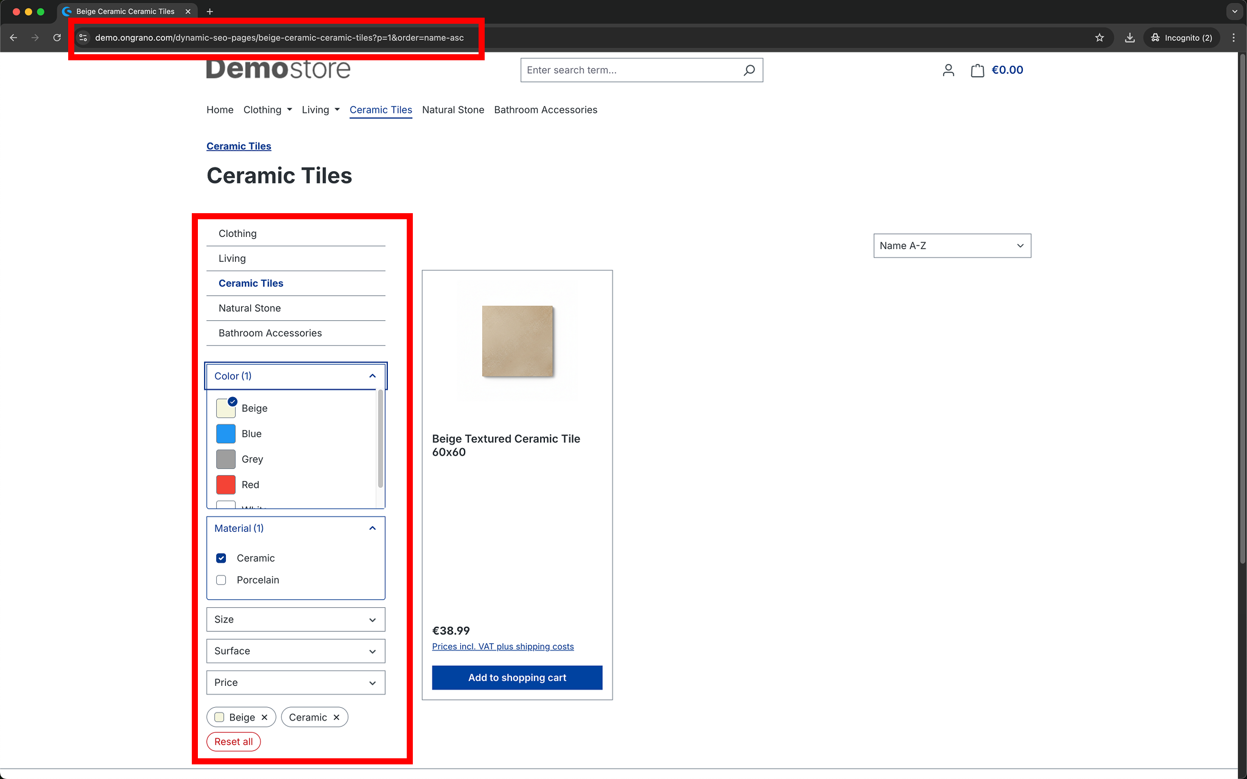Select Clothing in sidebar categories
The width and height of the screenshot is (1247, 779).
[296, 233]
